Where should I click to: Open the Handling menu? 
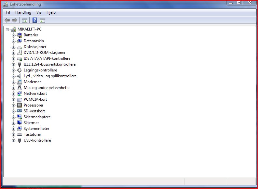[x=23, y=12]
